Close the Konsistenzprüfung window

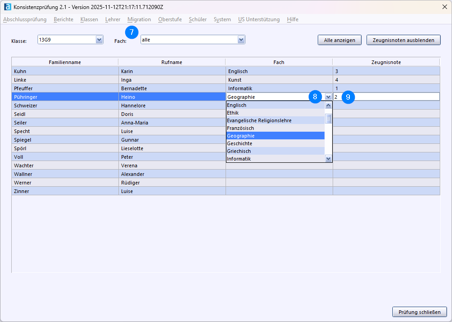[x=444, y=7]
